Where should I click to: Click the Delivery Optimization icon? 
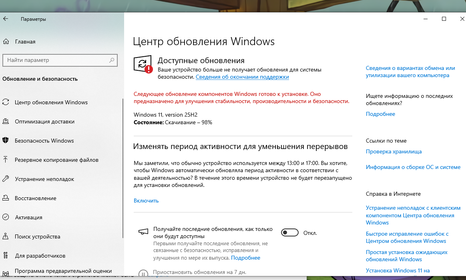click(6, 121)
